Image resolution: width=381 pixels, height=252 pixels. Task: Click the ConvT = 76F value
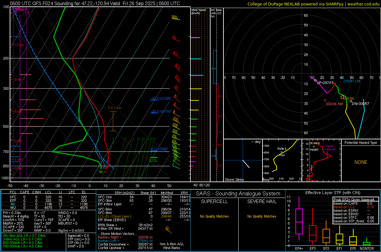(44, 220)
